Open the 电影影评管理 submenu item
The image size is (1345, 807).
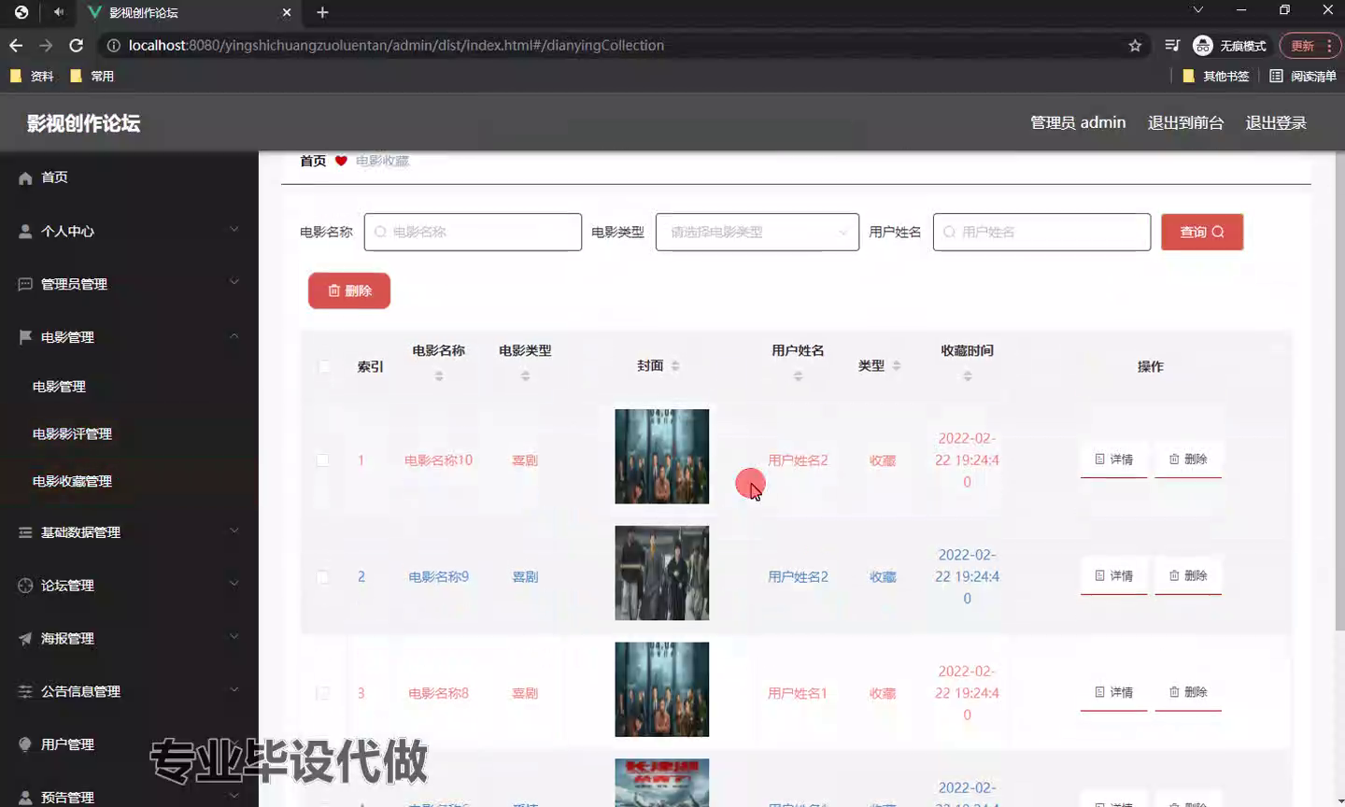click(72, 433)
